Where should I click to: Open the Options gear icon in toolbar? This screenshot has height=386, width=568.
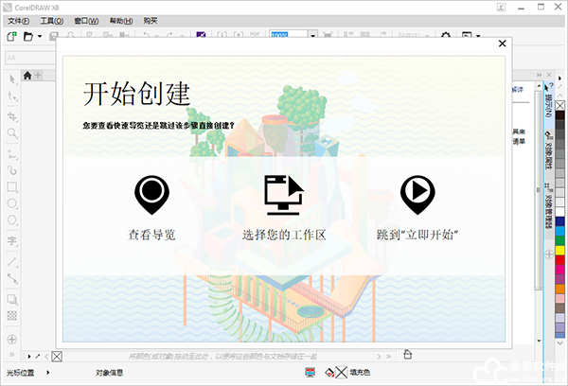[x=446, y=36]
